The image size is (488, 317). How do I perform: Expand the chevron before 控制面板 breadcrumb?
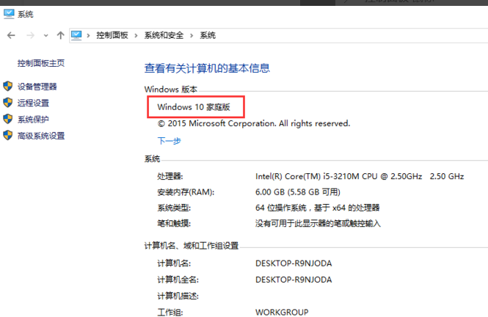89,35
